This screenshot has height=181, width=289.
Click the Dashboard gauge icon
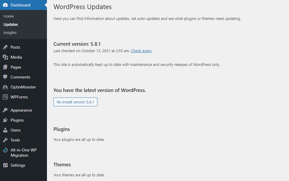(5, 5)
